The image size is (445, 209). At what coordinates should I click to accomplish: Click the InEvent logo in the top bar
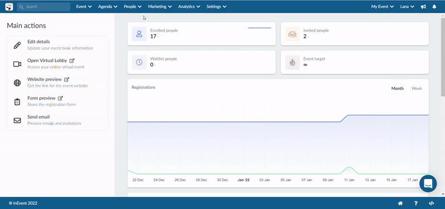tap(9, 7)
